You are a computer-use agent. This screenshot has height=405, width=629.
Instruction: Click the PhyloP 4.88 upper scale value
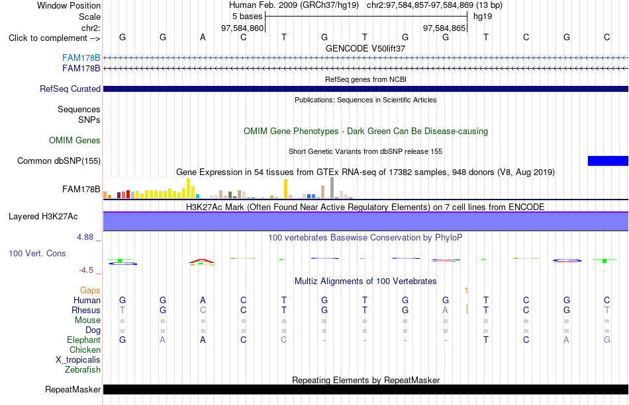[x=85, y=237]
